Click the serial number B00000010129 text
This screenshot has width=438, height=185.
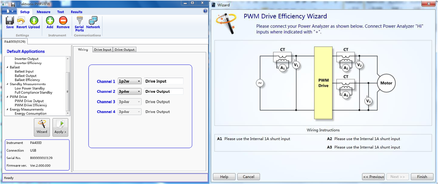click(41, 158)
